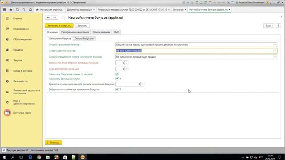Open the sections menu grid icon
This screenshot has width=285, height=160.
point(4,10)
